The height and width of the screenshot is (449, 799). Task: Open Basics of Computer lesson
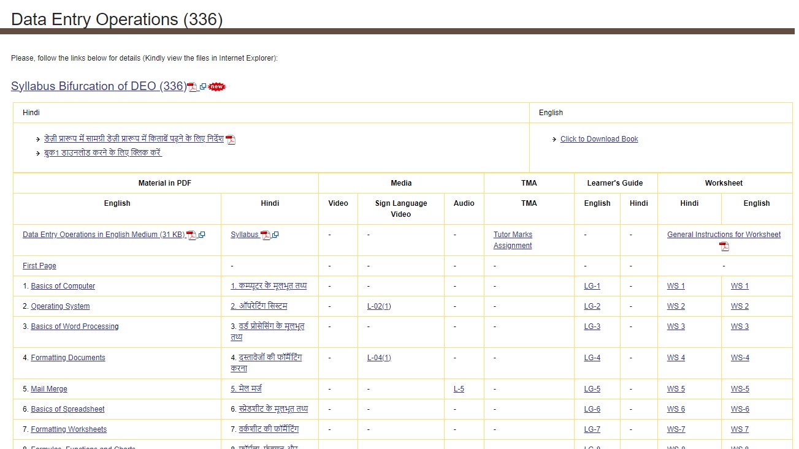click(63, 286)
